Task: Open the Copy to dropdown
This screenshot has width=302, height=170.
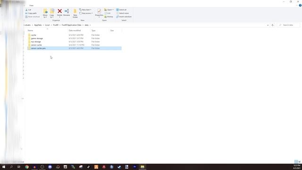Action: 52,13
